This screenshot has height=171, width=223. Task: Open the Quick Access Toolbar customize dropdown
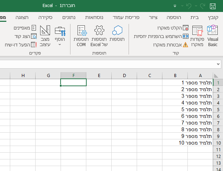click(x=175, y=6)
